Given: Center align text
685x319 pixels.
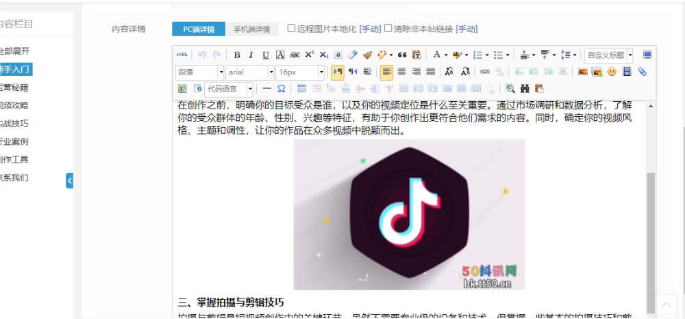Looking at the screenshot, I should pyautogui.click(x=401, y=72).
